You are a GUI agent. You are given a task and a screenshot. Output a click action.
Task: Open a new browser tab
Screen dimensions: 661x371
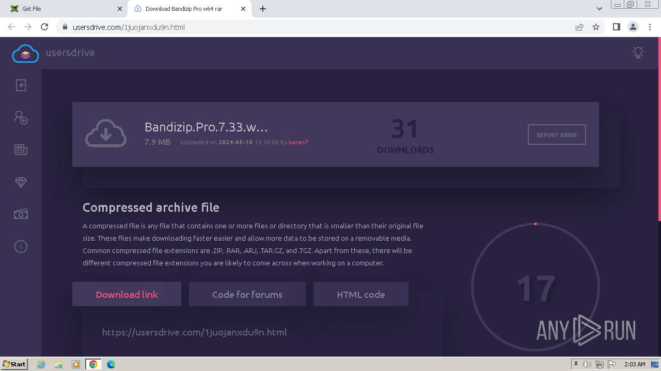[x=263, y=9]
